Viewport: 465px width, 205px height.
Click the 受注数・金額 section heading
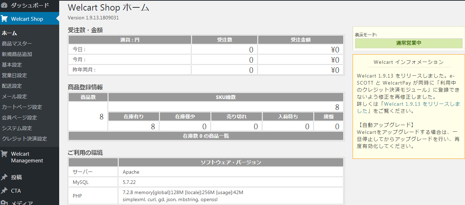[x=85, y=30]
